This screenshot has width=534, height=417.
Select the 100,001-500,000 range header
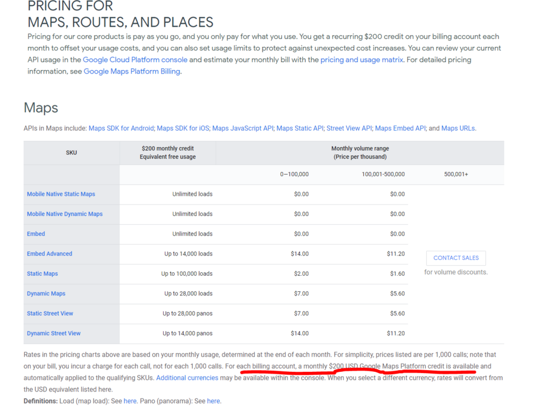383,174
